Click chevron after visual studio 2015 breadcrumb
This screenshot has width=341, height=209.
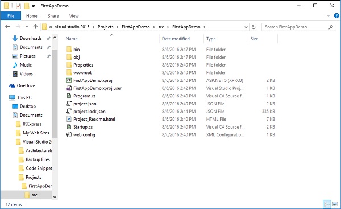pos(94,27)
